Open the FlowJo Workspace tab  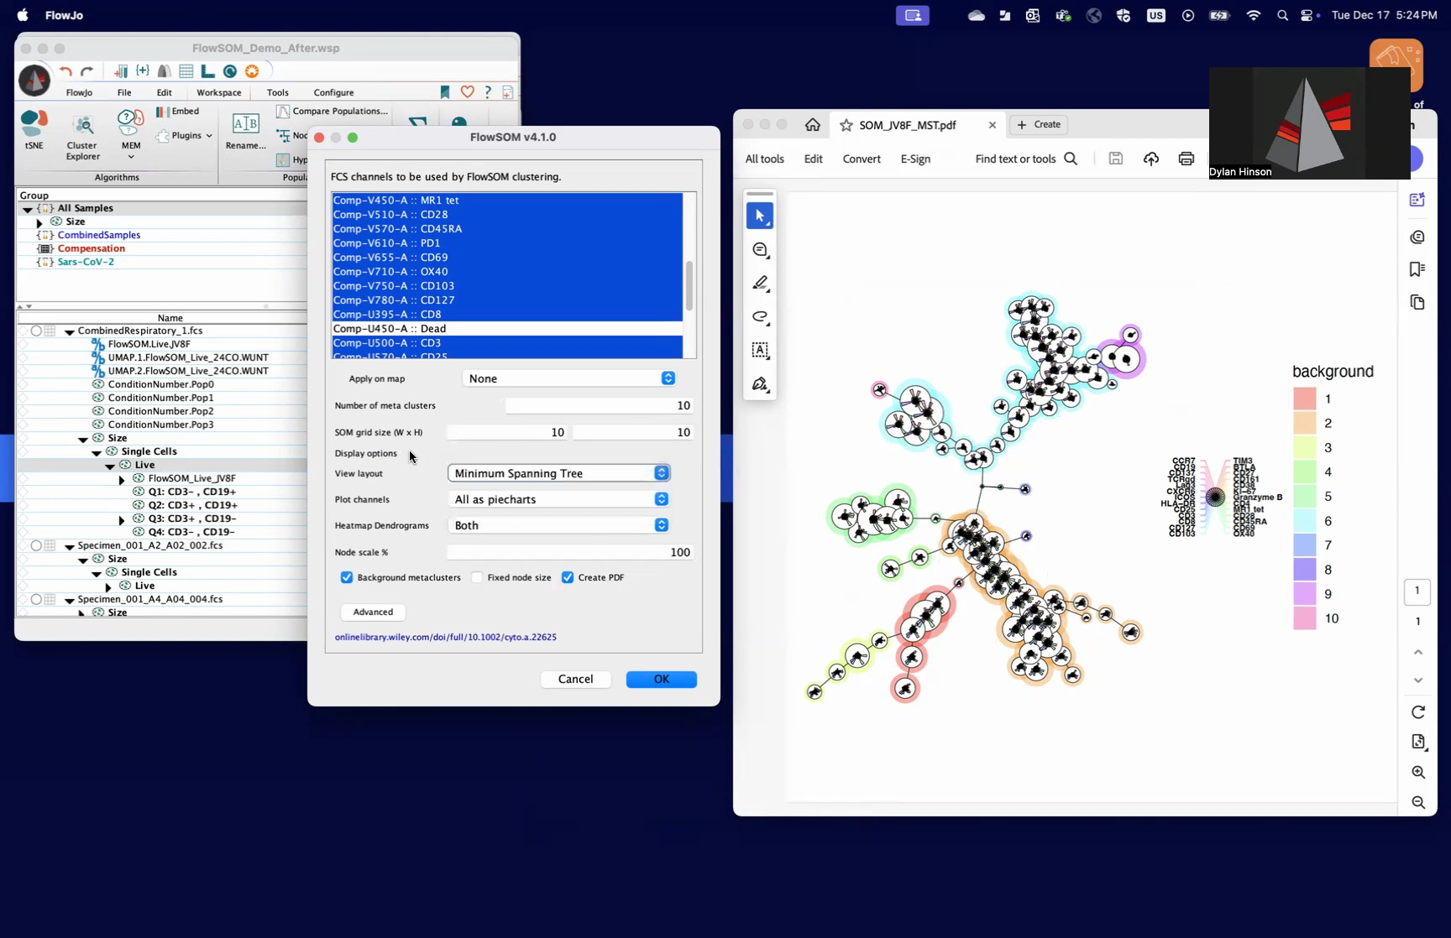tap(218, 92)
